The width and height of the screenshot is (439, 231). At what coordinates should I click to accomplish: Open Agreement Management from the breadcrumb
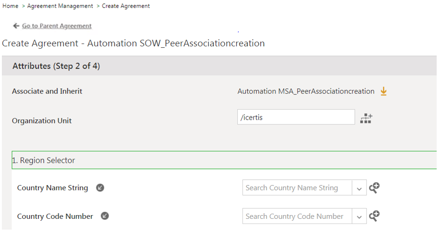[x=60, y=6]
